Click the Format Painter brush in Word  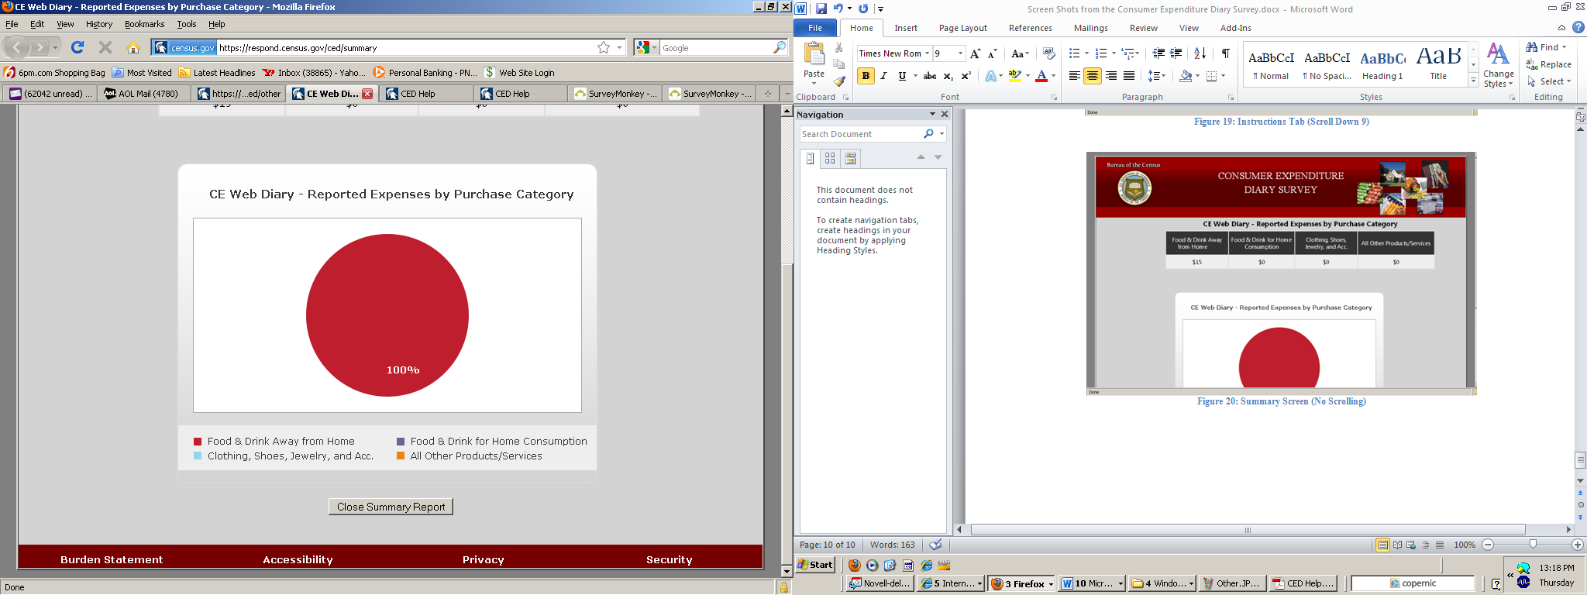tap(839, 81)
